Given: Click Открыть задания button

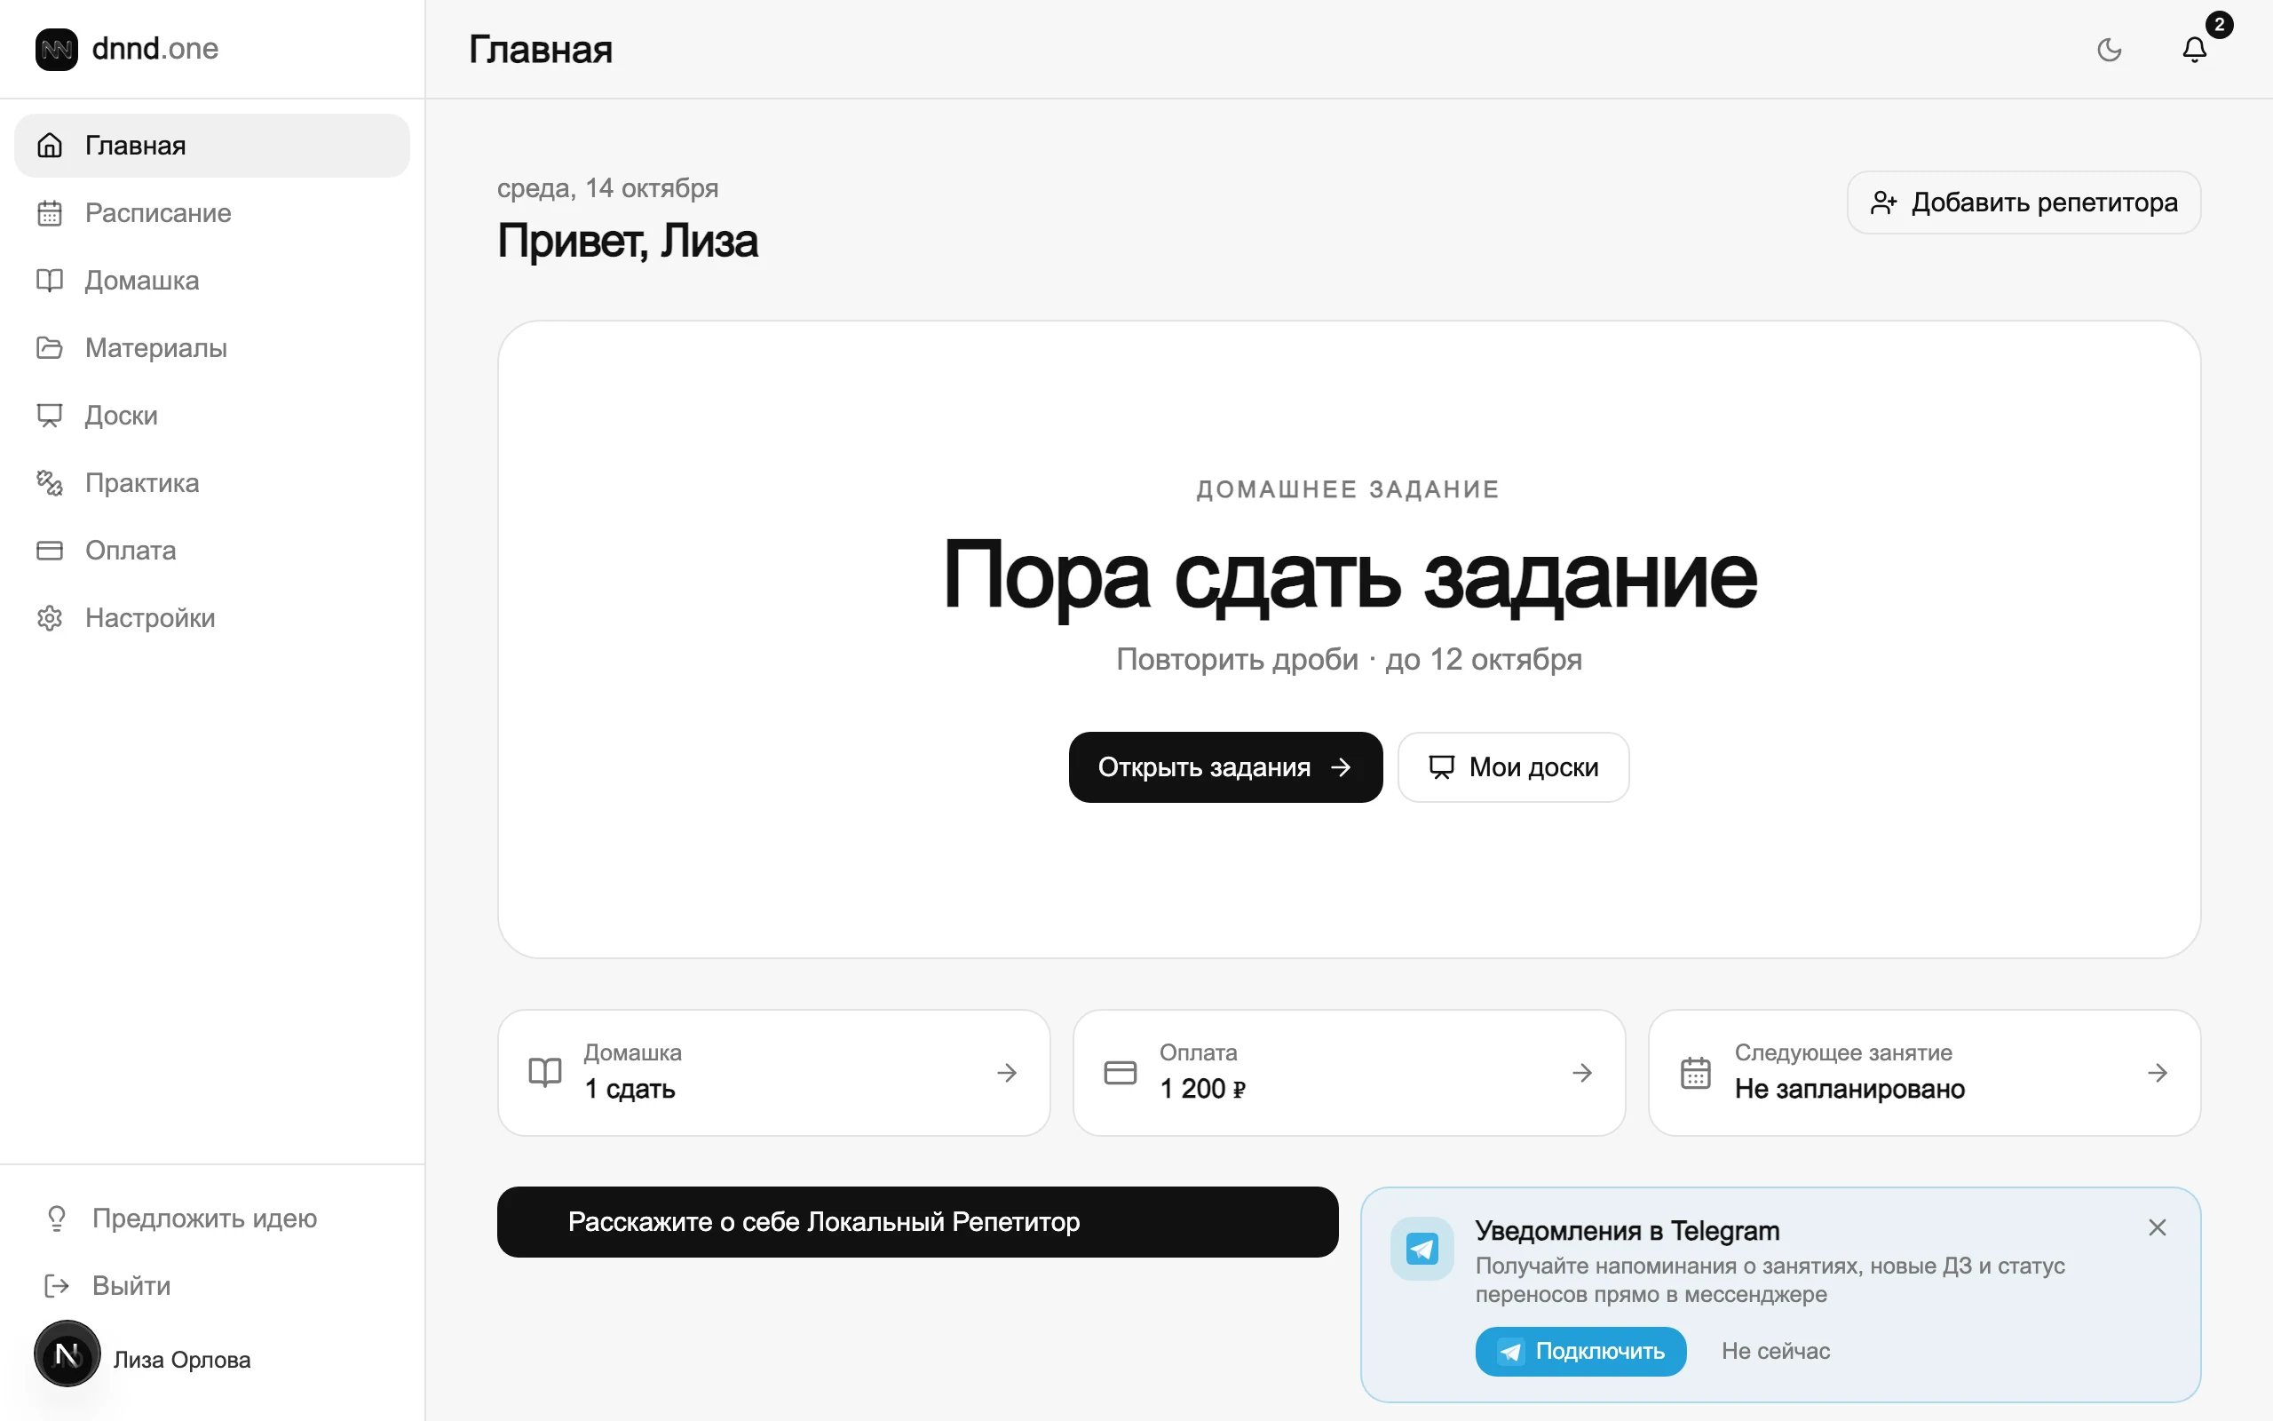Looking at the screenshot, I should (1224, 766).
